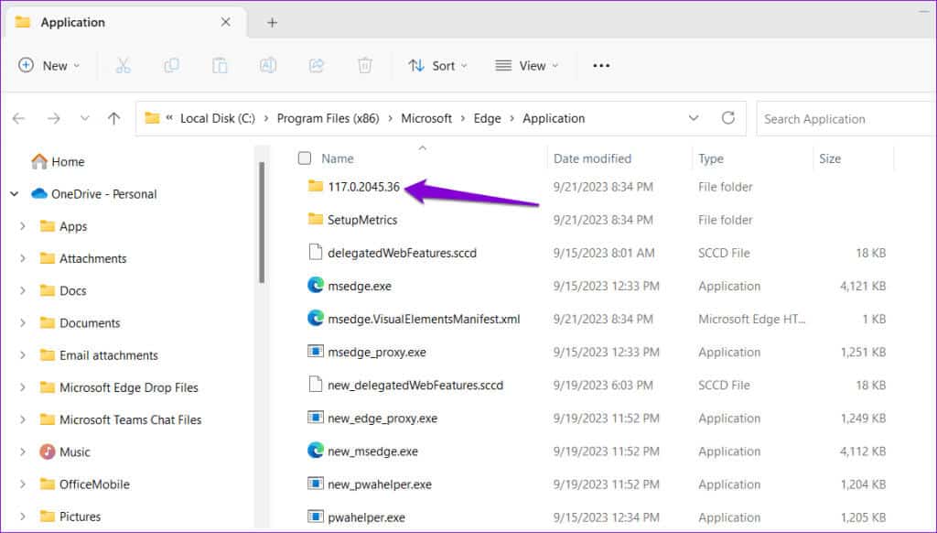
Task: Expand the Microsoft Teams Chat Files tree
Action: coord(23,420)
